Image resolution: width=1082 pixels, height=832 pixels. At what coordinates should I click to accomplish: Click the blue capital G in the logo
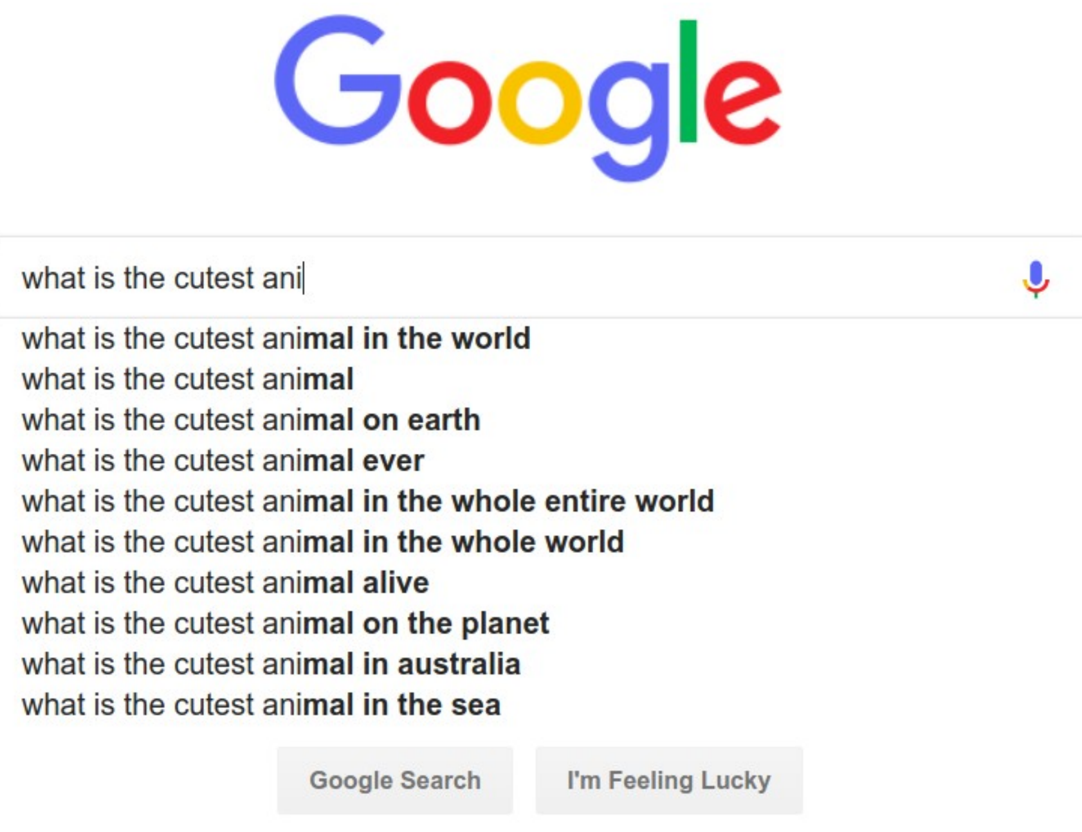pyautogui.click(x=335, y=80)
